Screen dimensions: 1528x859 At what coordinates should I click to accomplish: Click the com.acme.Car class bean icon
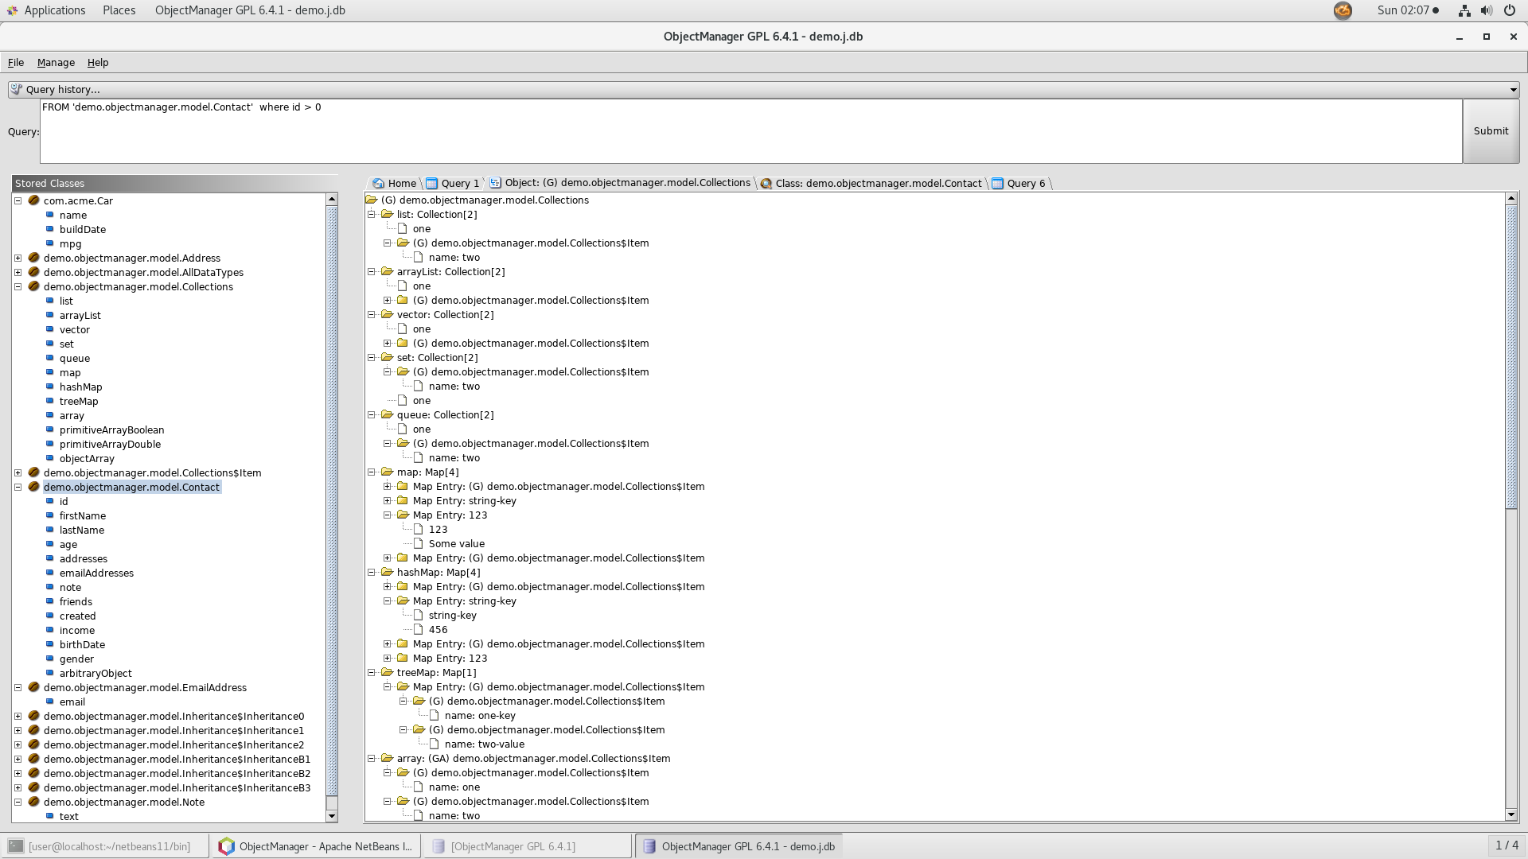click(33, 200)
